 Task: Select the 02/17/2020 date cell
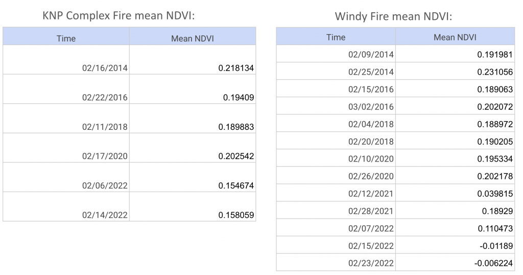[x=105, y=156]
